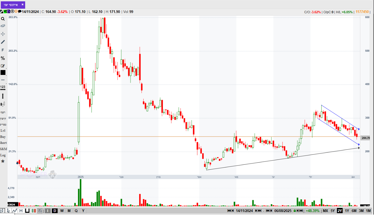Set chart range to 1M
The height and width of the screenshot is (215, 374).
pyautogui.click(x=368, y=211)
